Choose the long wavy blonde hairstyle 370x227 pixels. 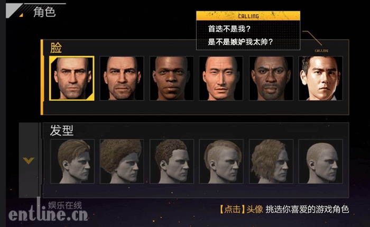[271, 161]
